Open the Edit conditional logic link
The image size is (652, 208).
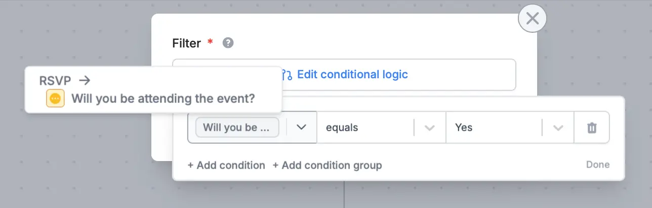(352, 75)
